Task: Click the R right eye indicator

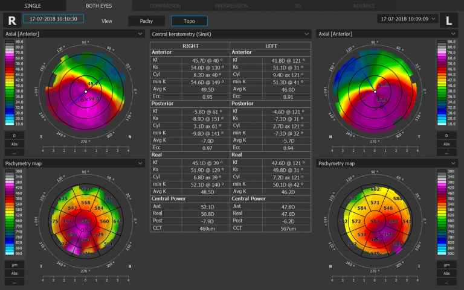Action: (x=12, y=20)
